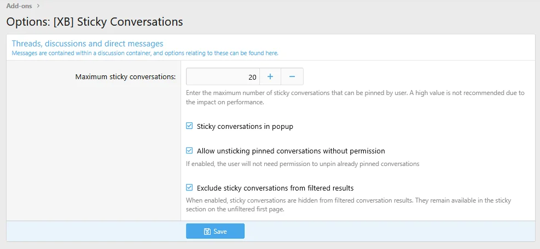Uncheck Sticky conversations in popup checkbox
The height and width of the screenshot is (249, 540).
[189, 126]
